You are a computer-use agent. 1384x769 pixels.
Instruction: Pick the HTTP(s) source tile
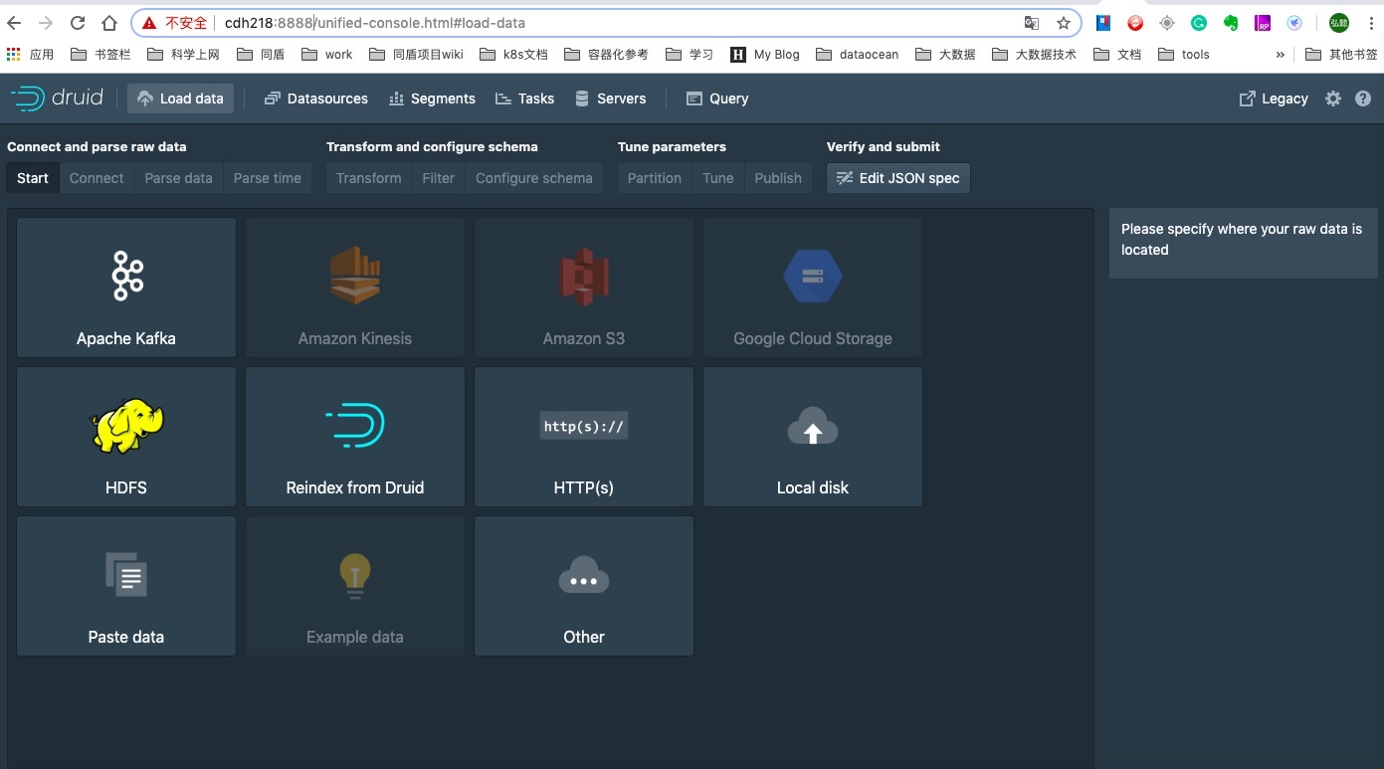coord(584,437)
